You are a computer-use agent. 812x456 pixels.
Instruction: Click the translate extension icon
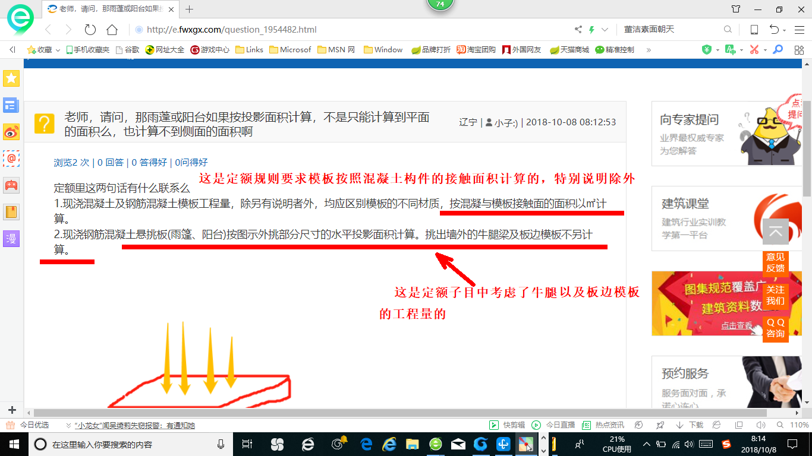[x=730, y=50]
